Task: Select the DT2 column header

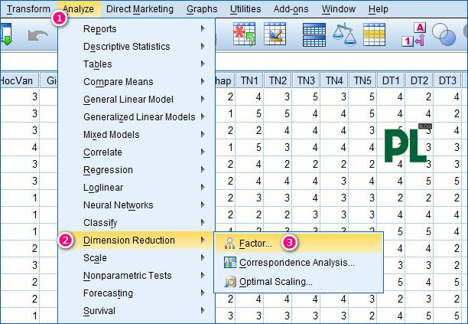Action: 419,80
